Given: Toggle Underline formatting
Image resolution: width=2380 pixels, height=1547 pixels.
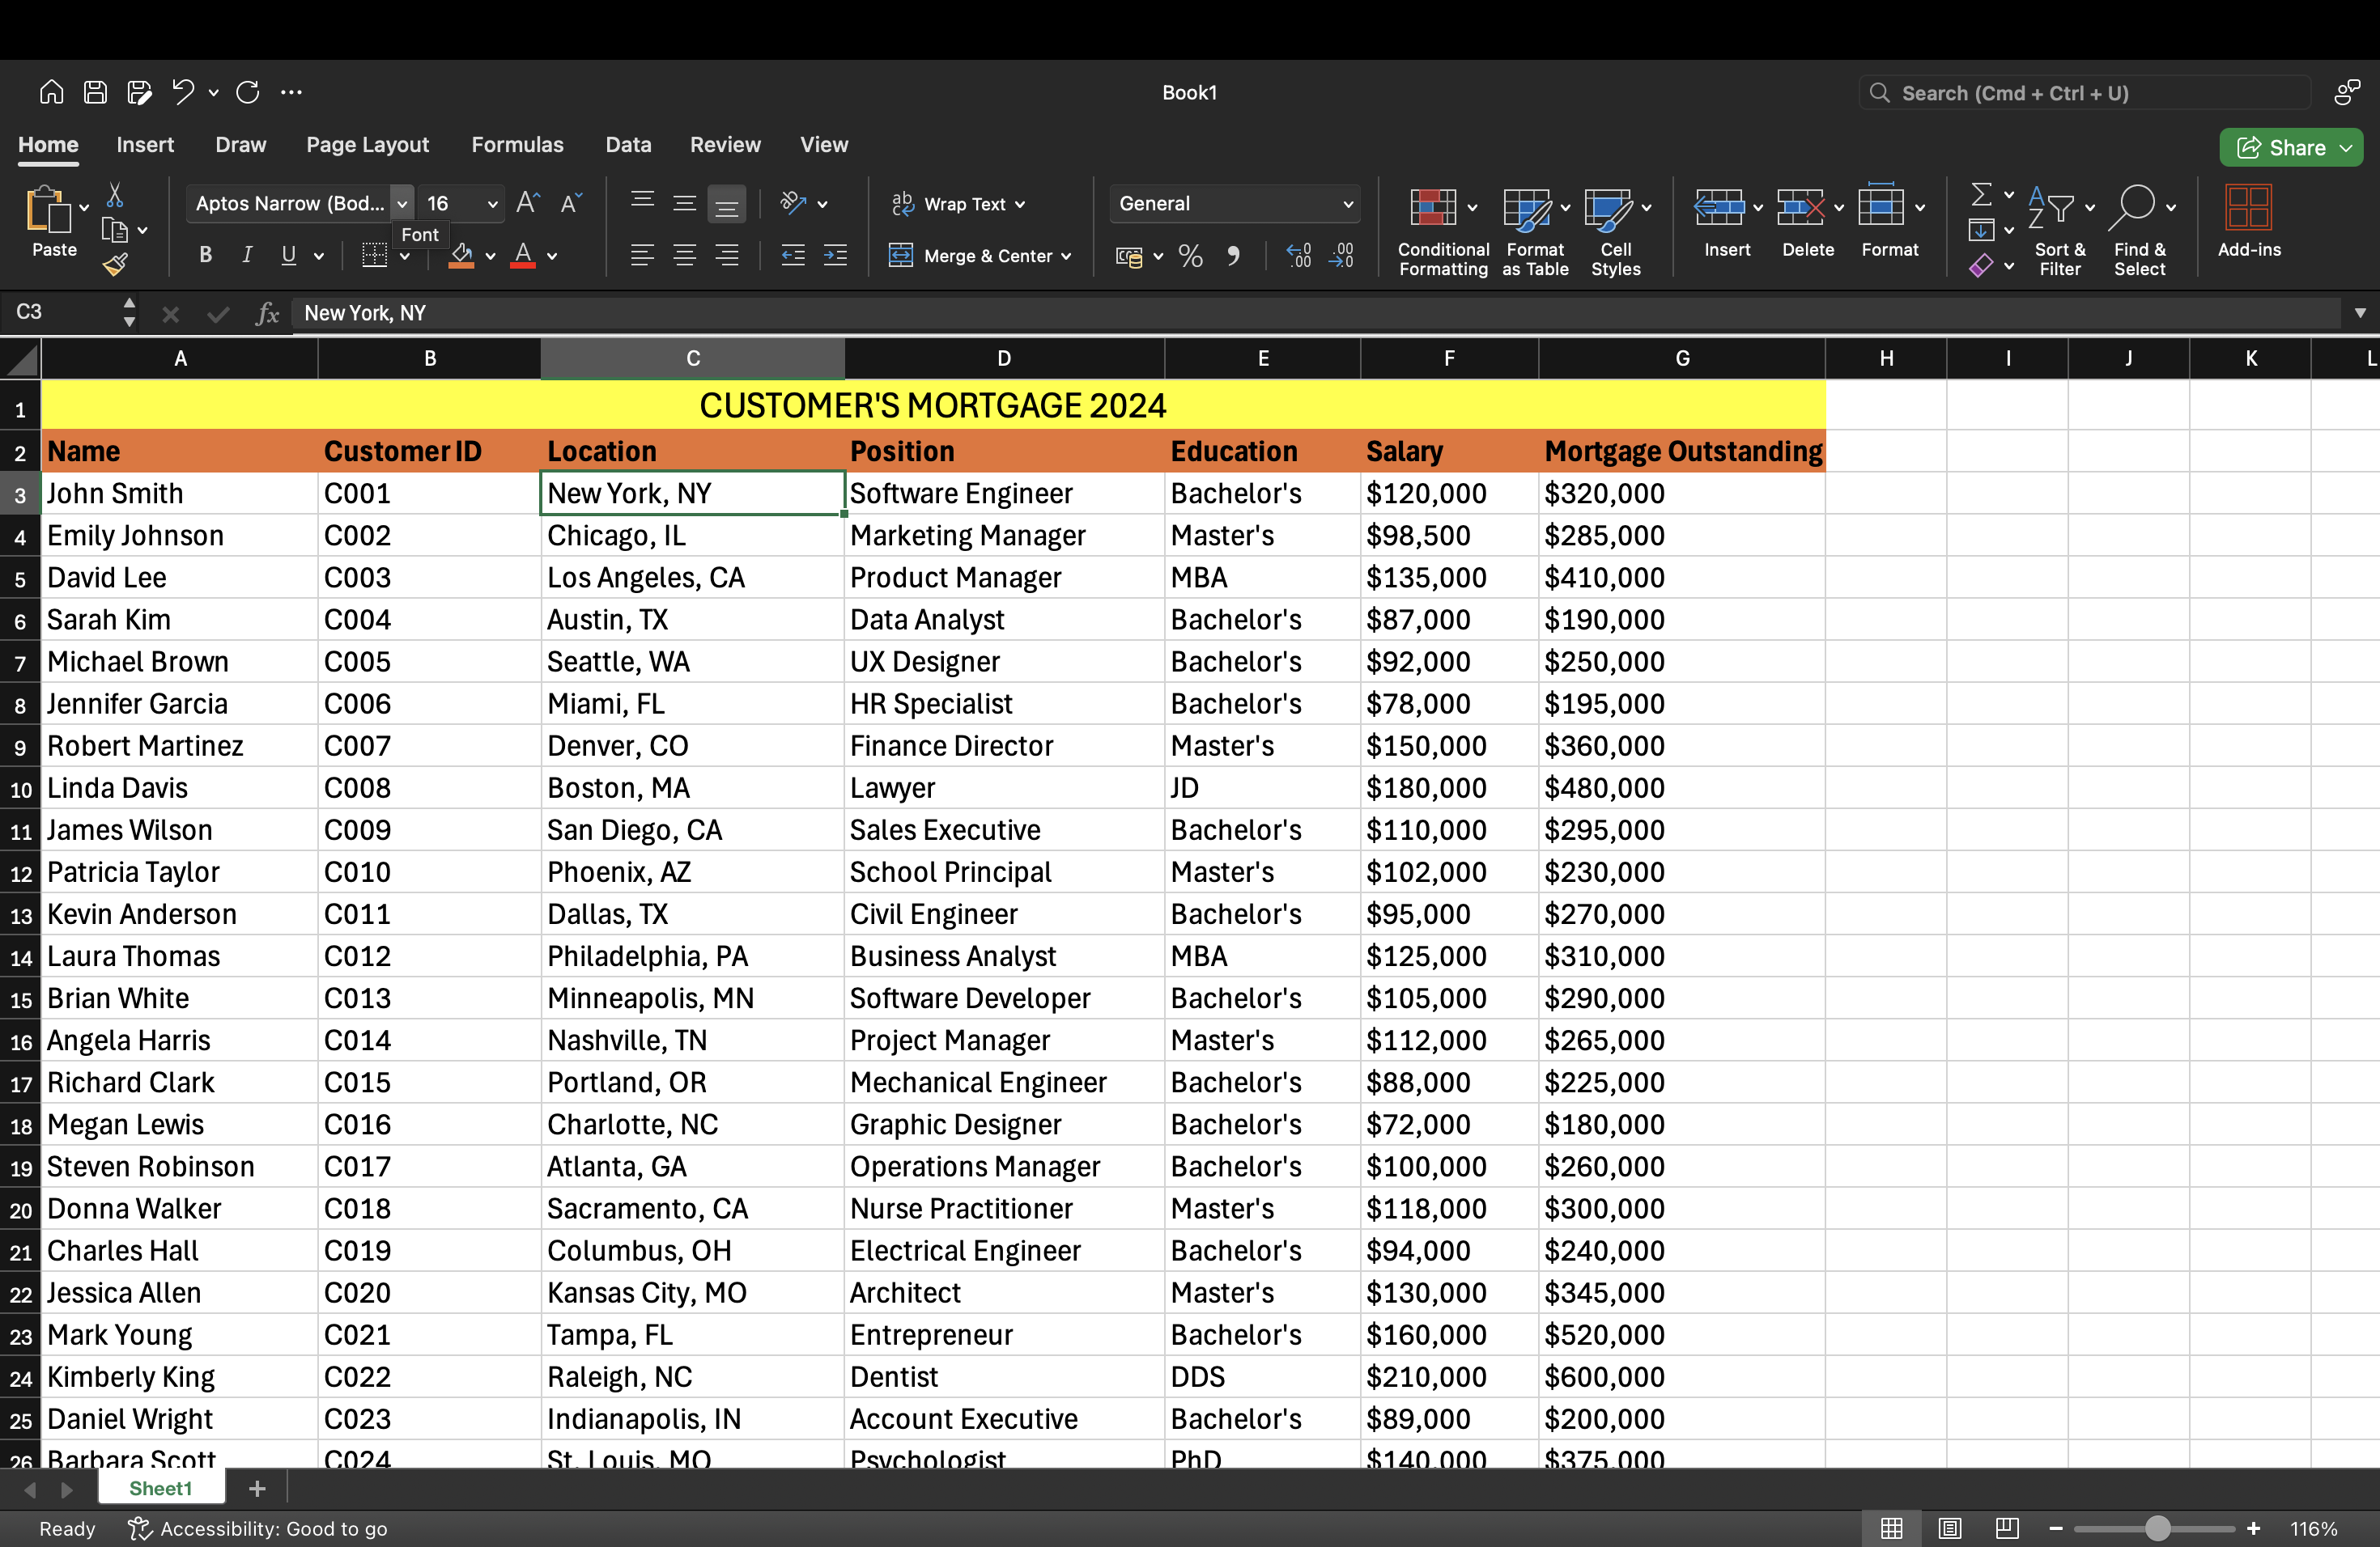Looking at the screenshot, I should [288, 255].
